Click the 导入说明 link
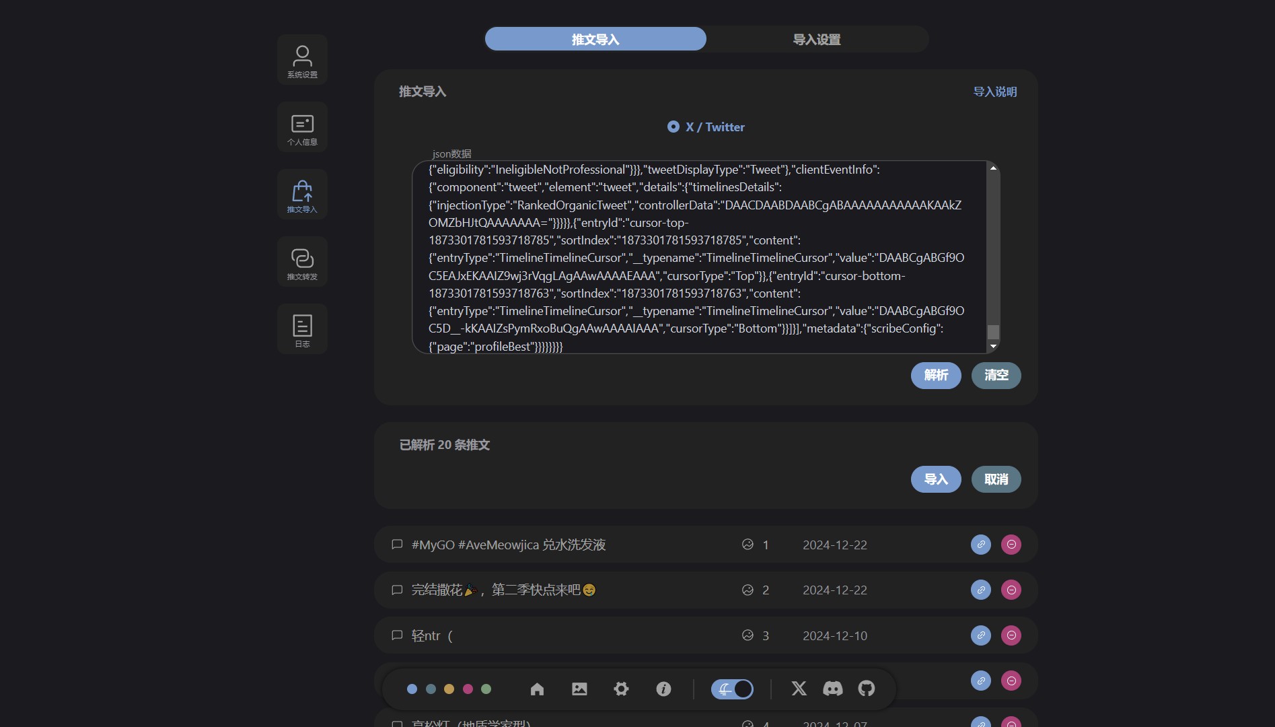This screenshot has width=1275, height=727. (994, 92)
